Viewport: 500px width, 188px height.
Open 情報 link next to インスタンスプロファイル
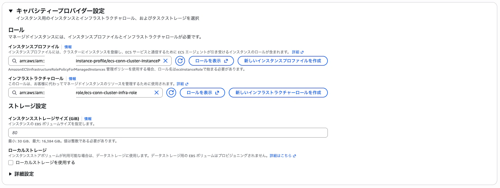[68, 47]
